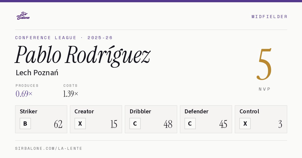Open the sirbalone.com/la-lente link
Screen dimensions: 302x158
click(49, 148)
